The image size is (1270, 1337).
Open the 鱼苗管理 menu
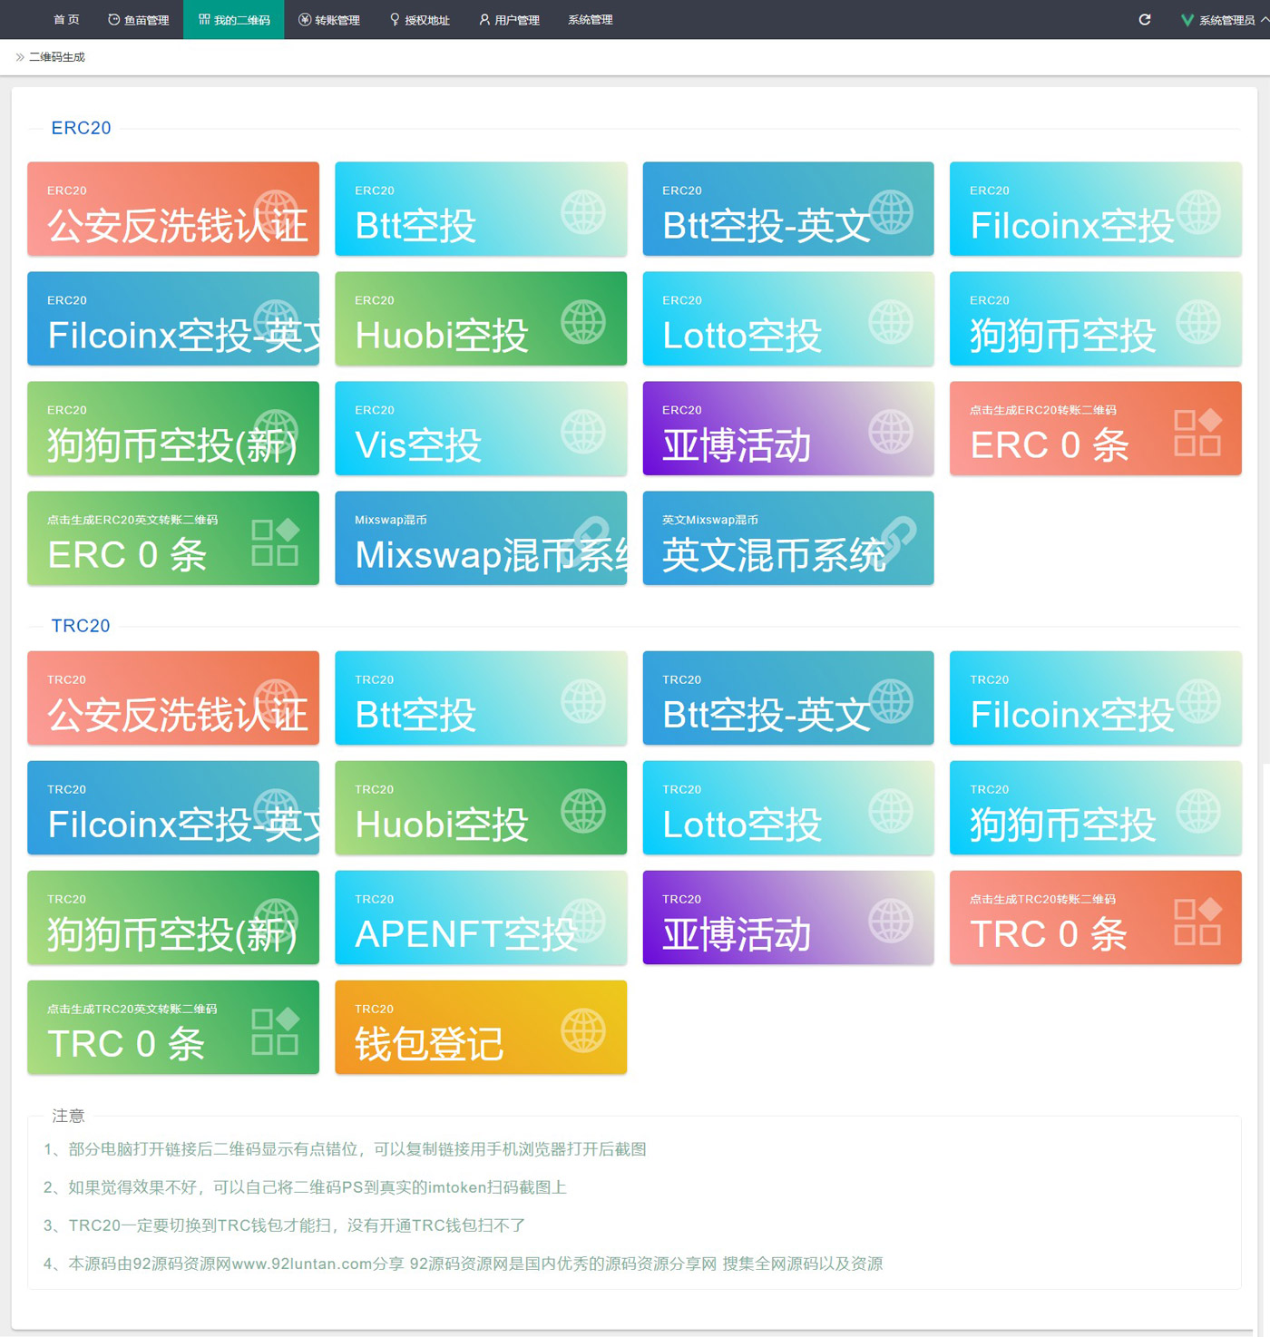click(138, 20)
